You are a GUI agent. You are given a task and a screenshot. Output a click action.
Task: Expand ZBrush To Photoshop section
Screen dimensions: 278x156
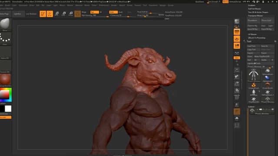(x=257, y=38)
